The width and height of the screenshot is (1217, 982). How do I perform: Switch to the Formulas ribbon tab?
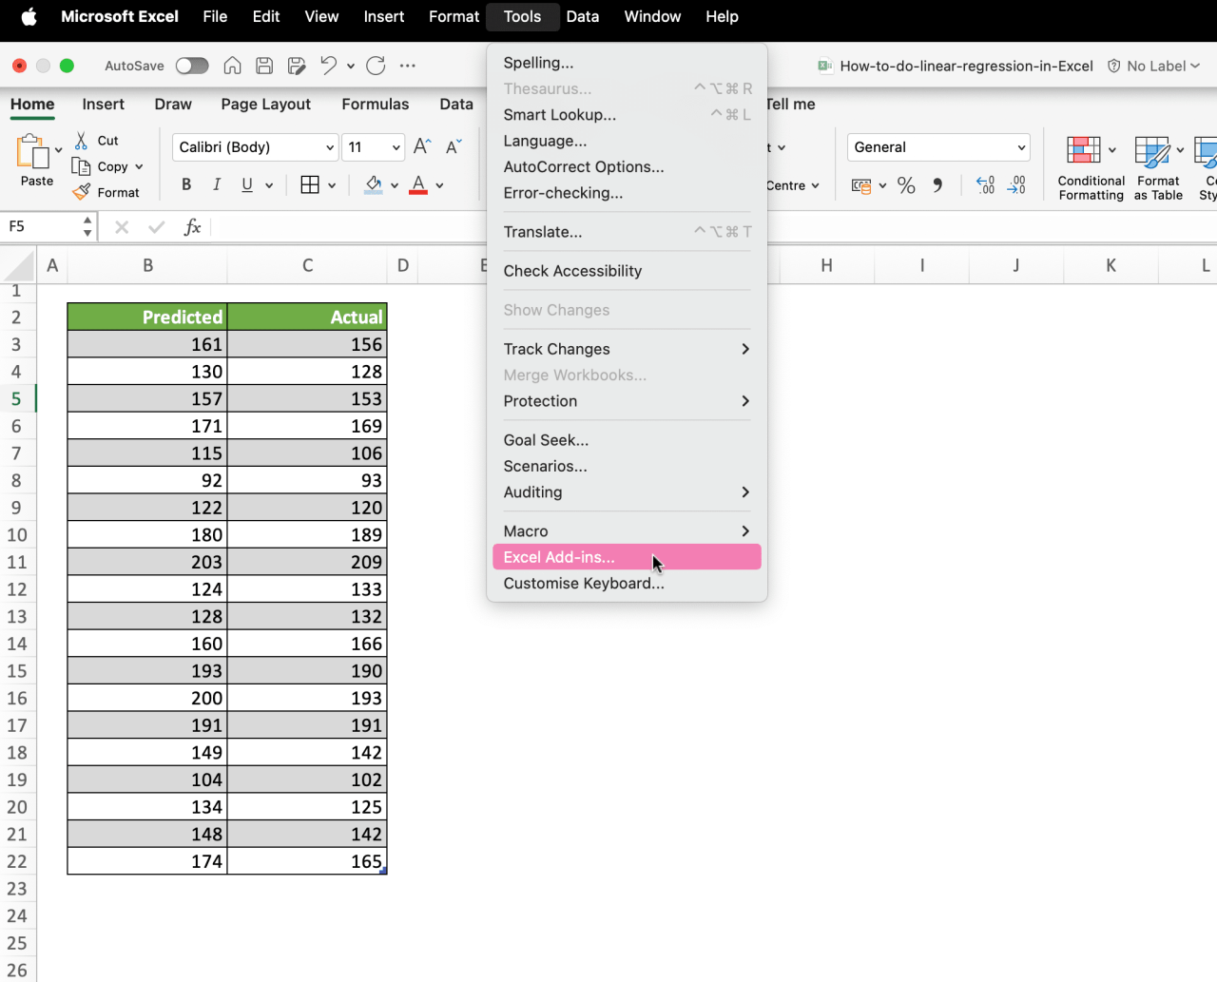(x=376, y=105)
